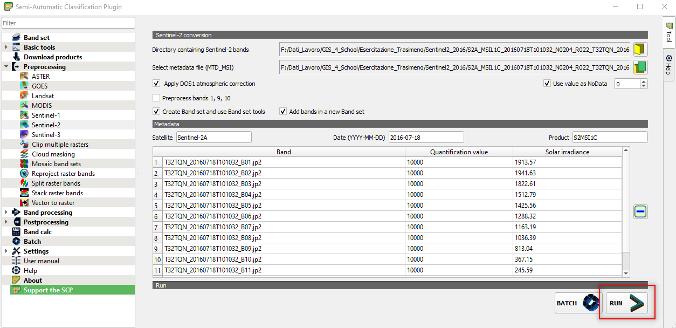Click the Satellite field showing Sentinel-2A
The image size is (676, 328).
click(x=213, y=138)
